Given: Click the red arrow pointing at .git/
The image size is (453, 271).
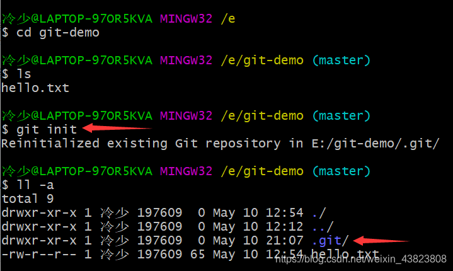Looking at the screenshot, I should pos(381,241).
